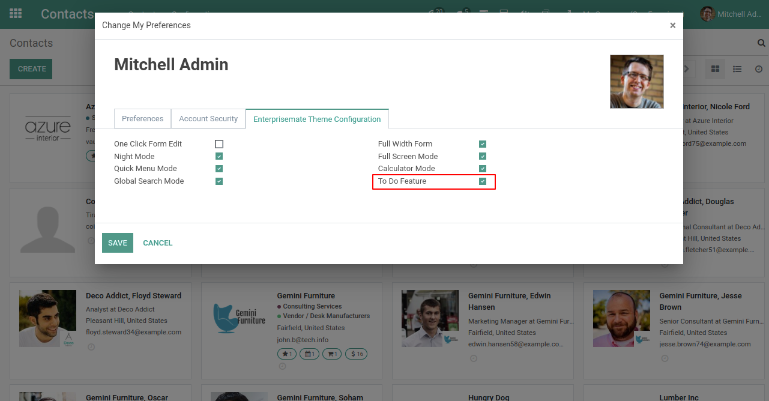Enable One Click Form Edit checkbox

click(x=219, y=144)
